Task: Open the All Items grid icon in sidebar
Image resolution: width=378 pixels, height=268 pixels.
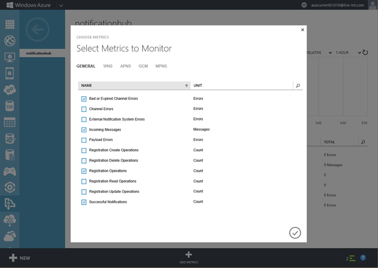Action: (x=10, y=24)
